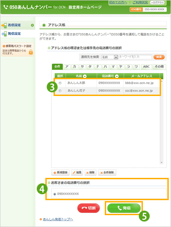Open 発信設定 in the sidebar
171x227 pixels.
point(18,34)
